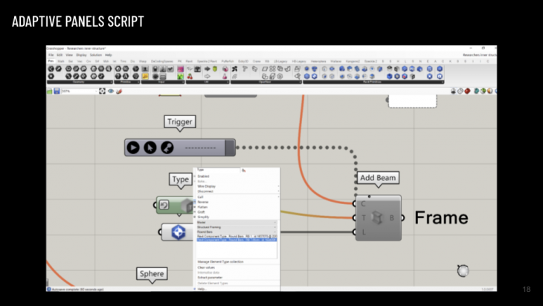Toggle the Flatten option in context menu
This screenshot has height=306, width=543.
point(204,207)
